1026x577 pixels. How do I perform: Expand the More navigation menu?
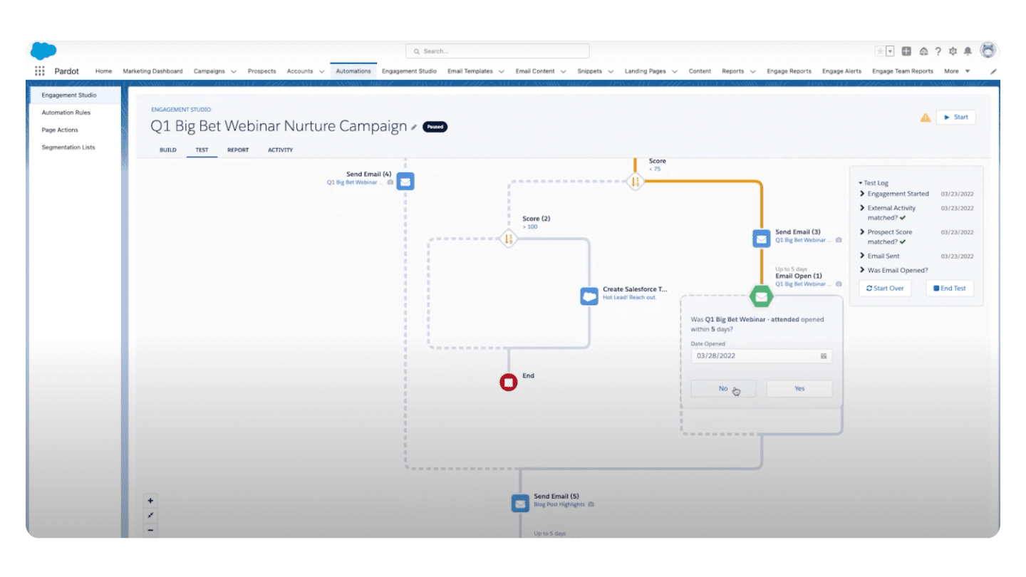[957, 71]
